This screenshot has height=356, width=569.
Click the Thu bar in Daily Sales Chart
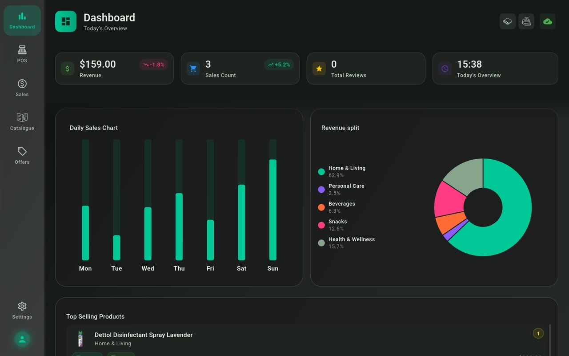pyautogui.click(x=179, y=227)
